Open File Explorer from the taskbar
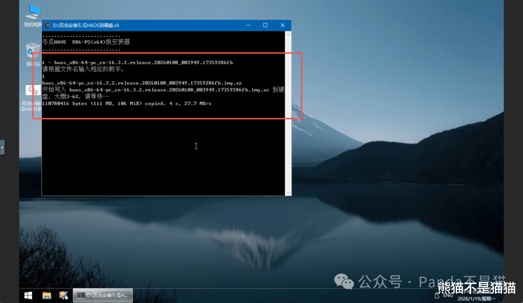 tap(46, 295)
